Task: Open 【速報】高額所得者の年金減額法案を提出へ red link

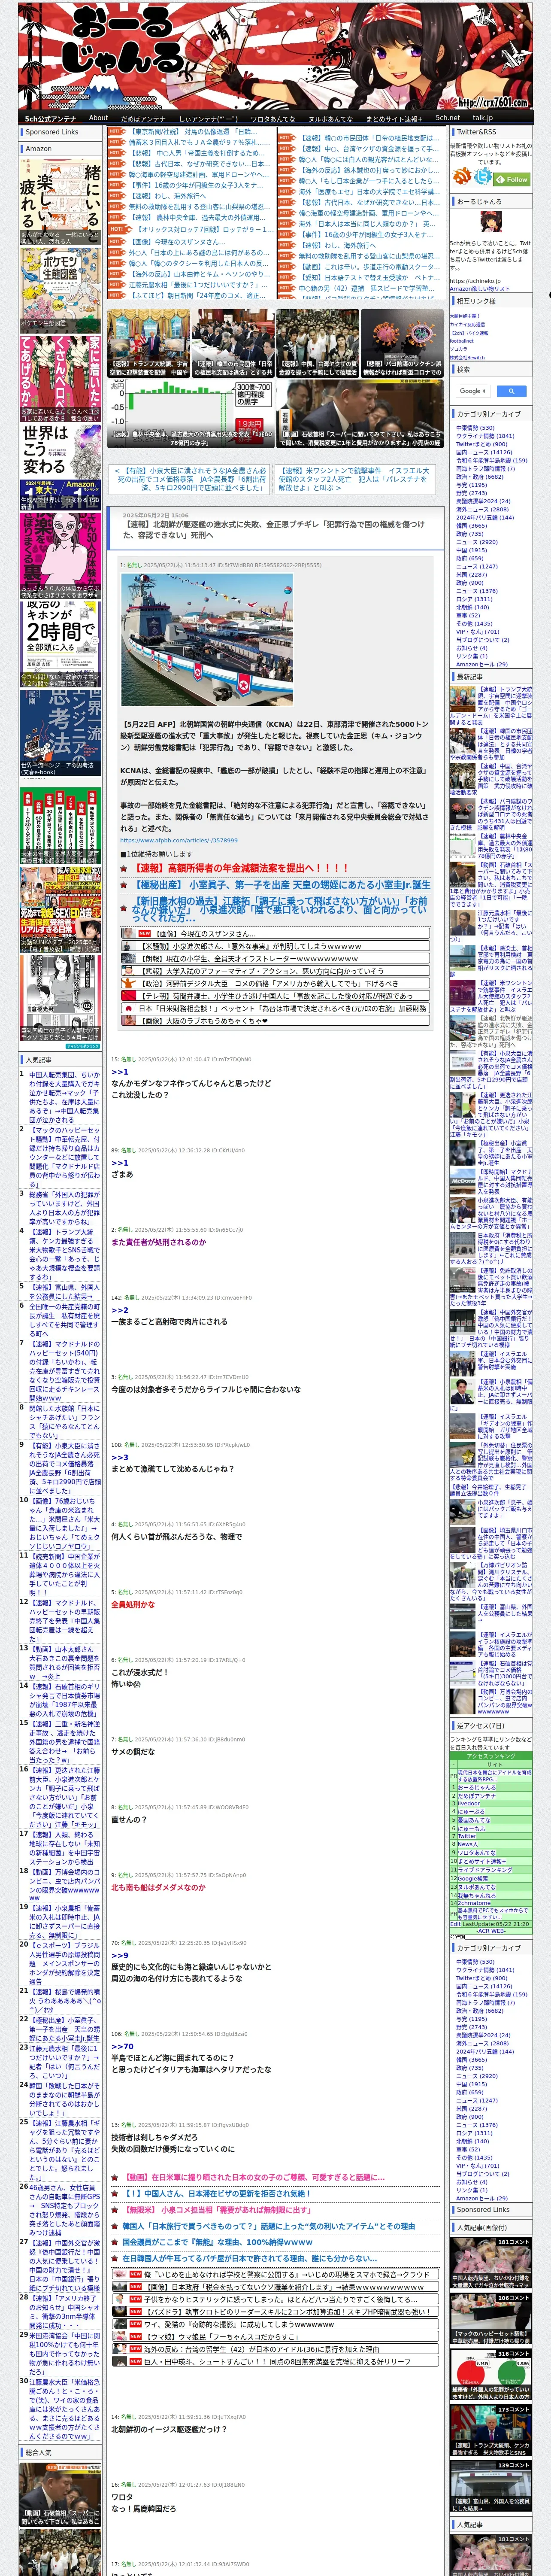Action: [x=243, y=868]
